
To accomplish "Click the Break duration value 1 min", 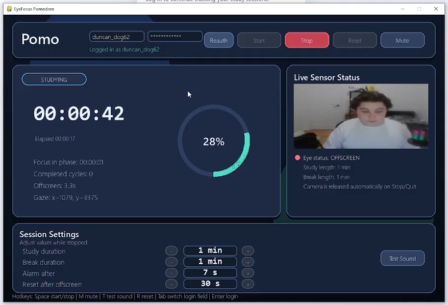I will [x=210, y=261].
